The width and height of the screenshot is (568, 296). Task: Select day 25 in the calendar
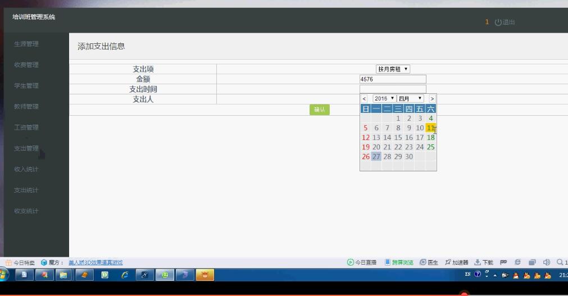pos(431,147)
